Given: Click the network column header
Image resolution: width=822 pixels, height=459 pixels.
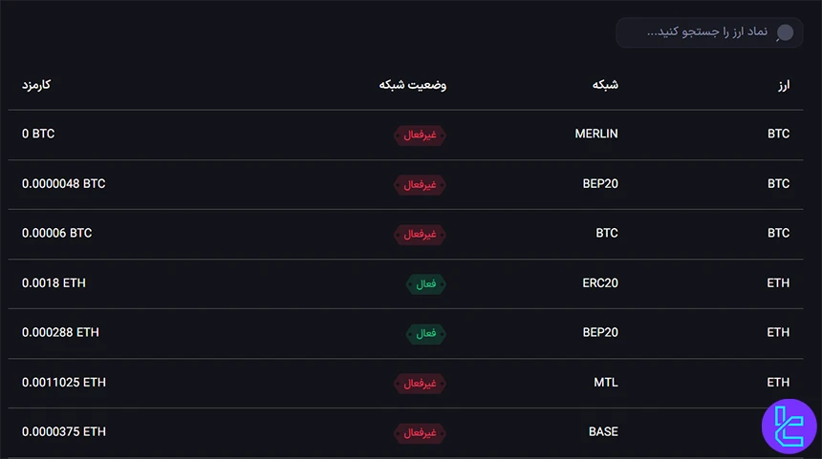Looking at the screenshot, I should 605,85.
